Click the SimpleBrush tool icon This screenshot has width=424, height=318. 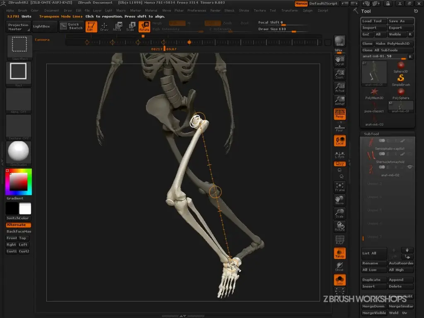[x=400, y=79]
